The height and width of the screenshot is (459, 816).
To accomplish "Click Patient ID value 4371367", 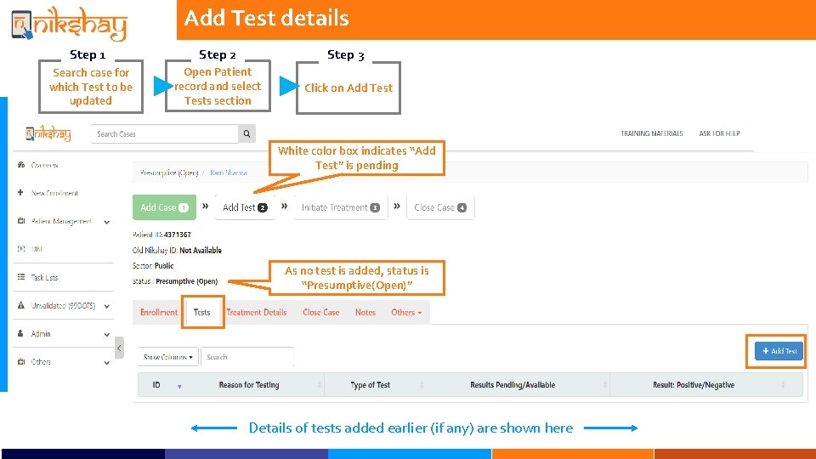I will [x=178, y=235].
